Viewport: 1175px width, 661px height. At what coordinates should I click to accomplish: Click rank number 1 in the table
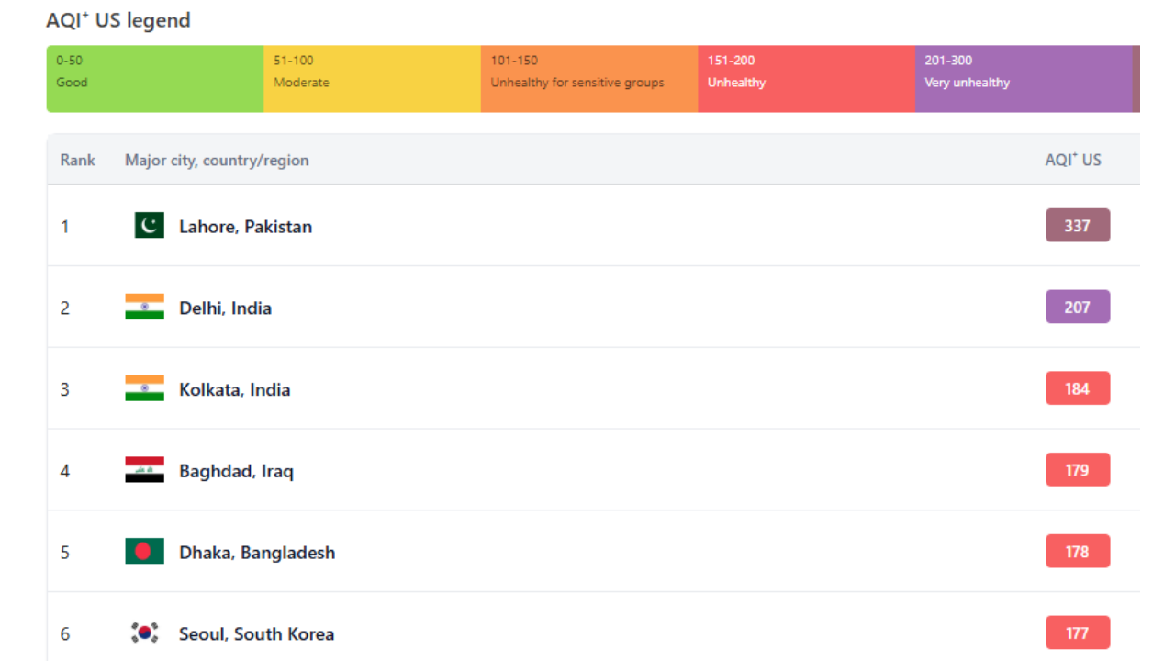(64, 227)
